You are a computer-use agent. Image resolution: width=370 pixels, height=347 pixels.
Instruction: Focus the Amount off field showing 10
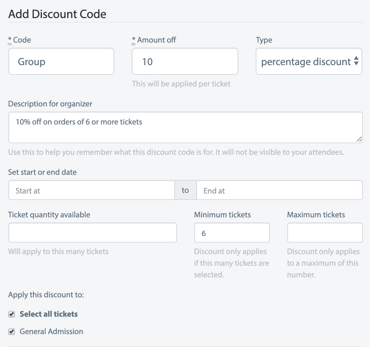(185, 62)
